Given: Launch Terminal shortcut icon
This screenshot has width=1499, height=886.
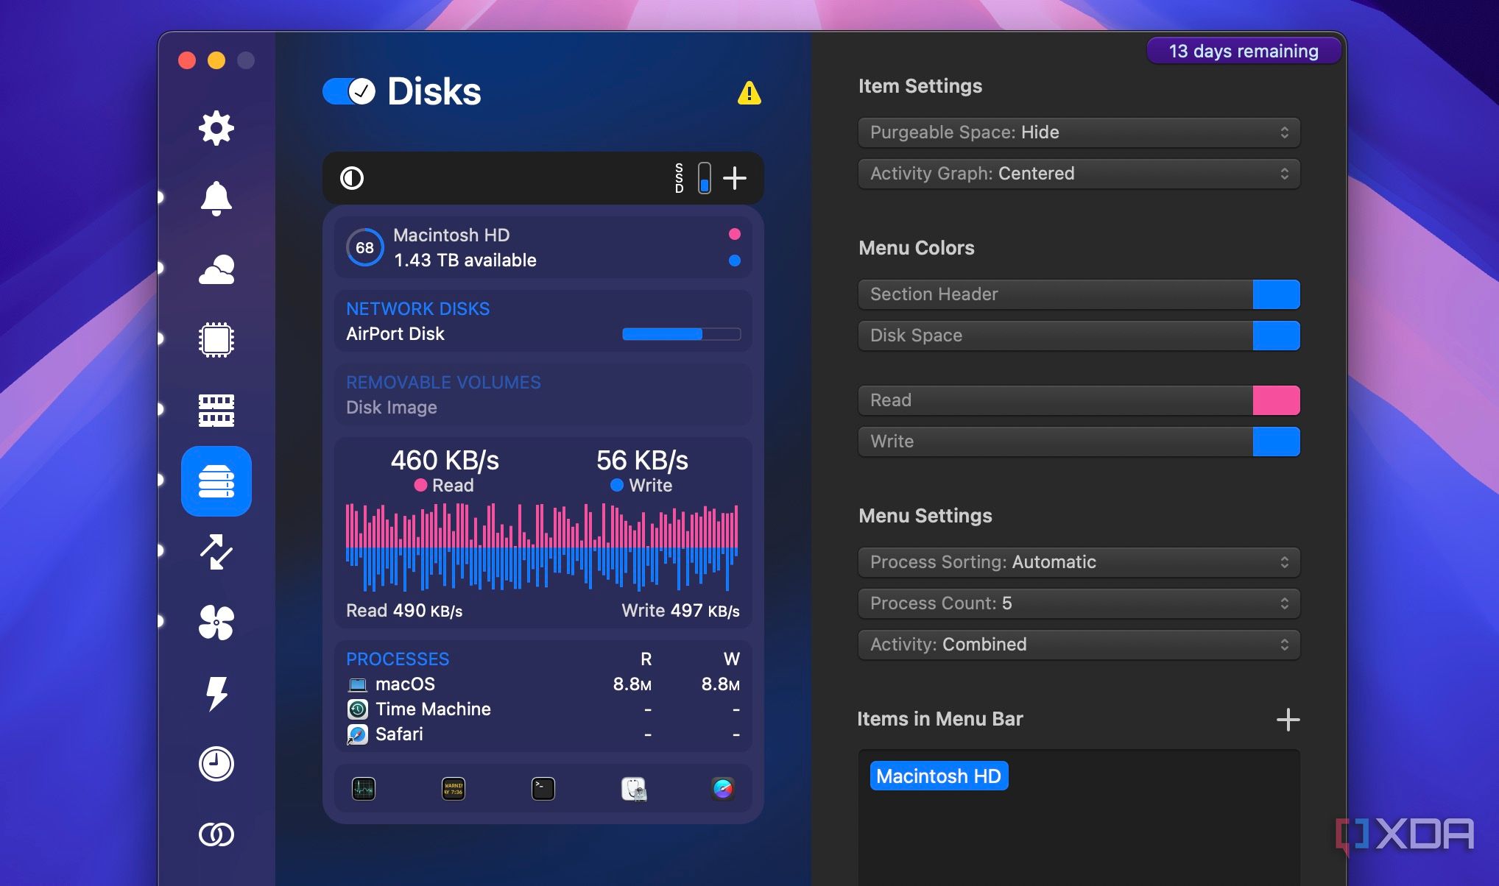Looking at the screenshot, I should click(543, 789).
